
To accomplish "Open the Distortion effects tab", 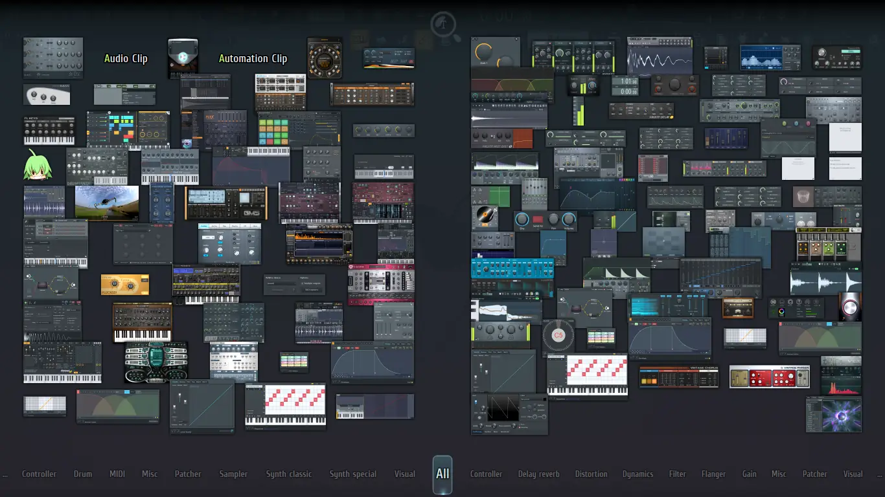I will click(x=592, y=474).
